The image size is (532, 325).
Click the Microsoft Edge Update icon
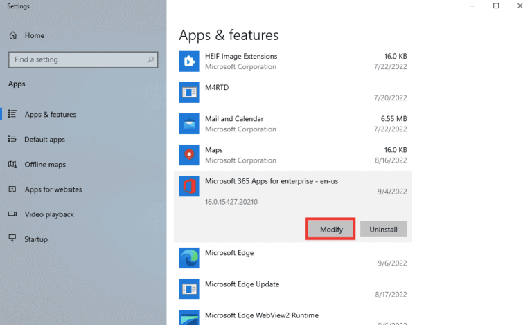tap(189, 289)
